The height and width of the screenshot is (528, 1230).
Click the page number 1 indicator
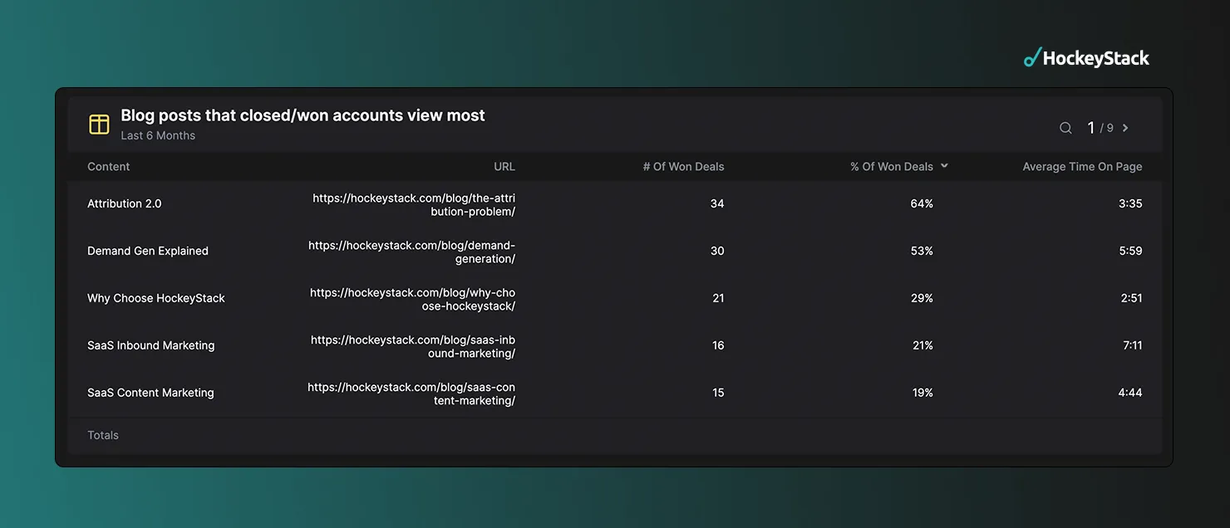coord(1091,128)
